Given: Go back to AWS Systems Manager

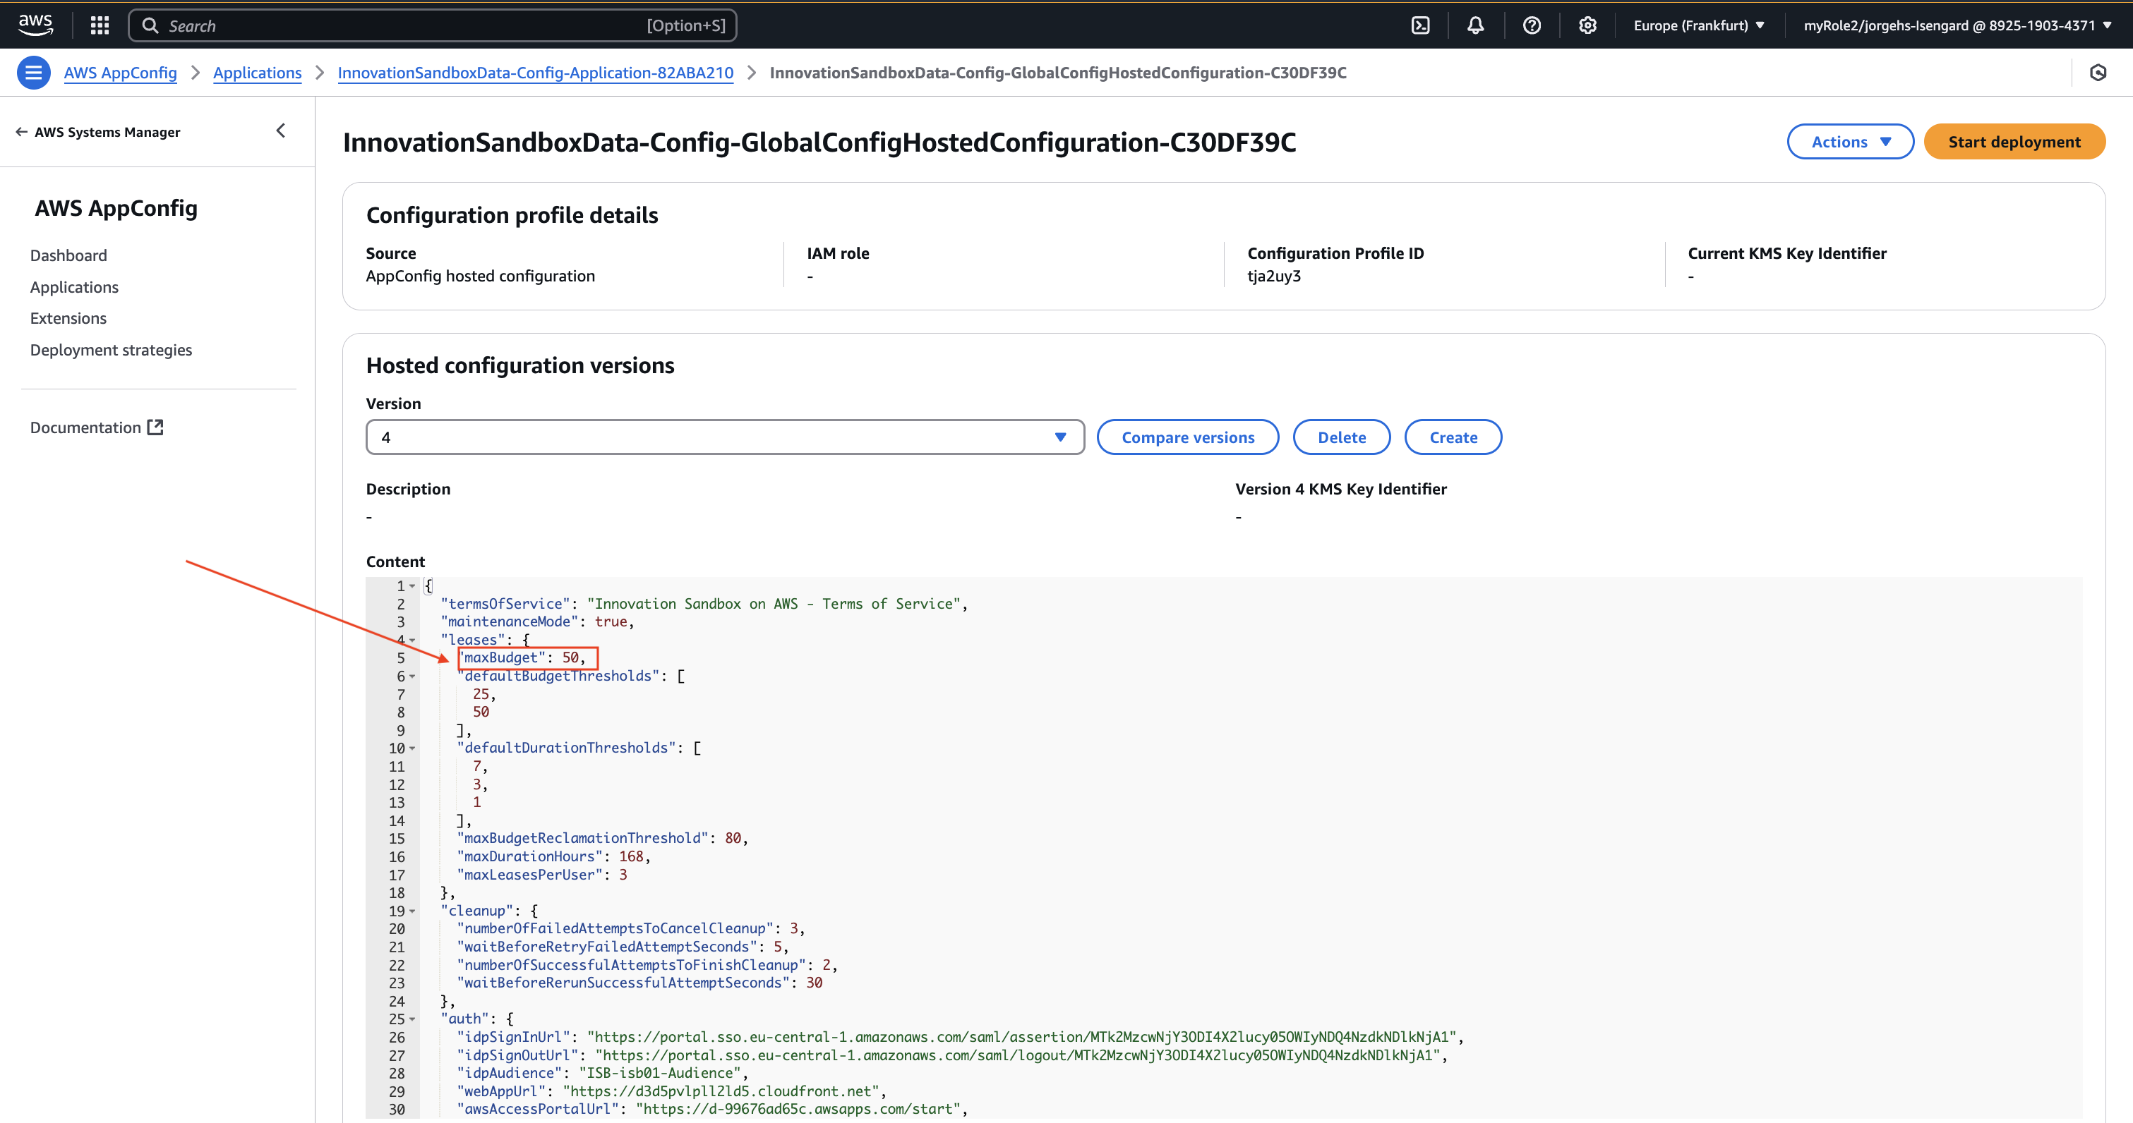Looking at the screenshot, I should [x=97, y=132].
